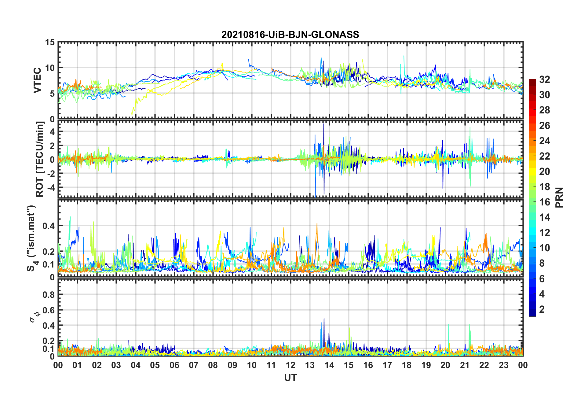Click the "0.8" tick on sigma-phi axis

tap(48, 295)
